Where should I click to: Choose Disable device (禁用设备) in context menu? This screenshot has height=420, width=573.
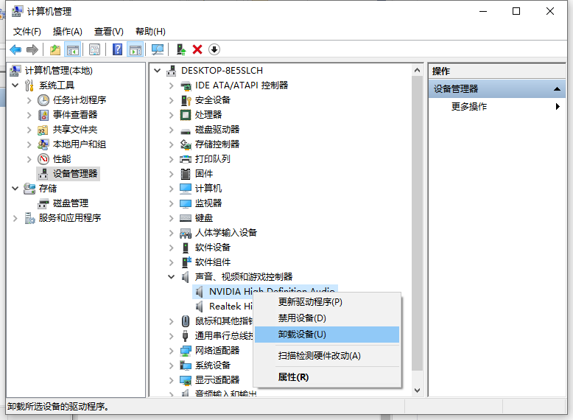pyautogui.click(x=327, y=318)
